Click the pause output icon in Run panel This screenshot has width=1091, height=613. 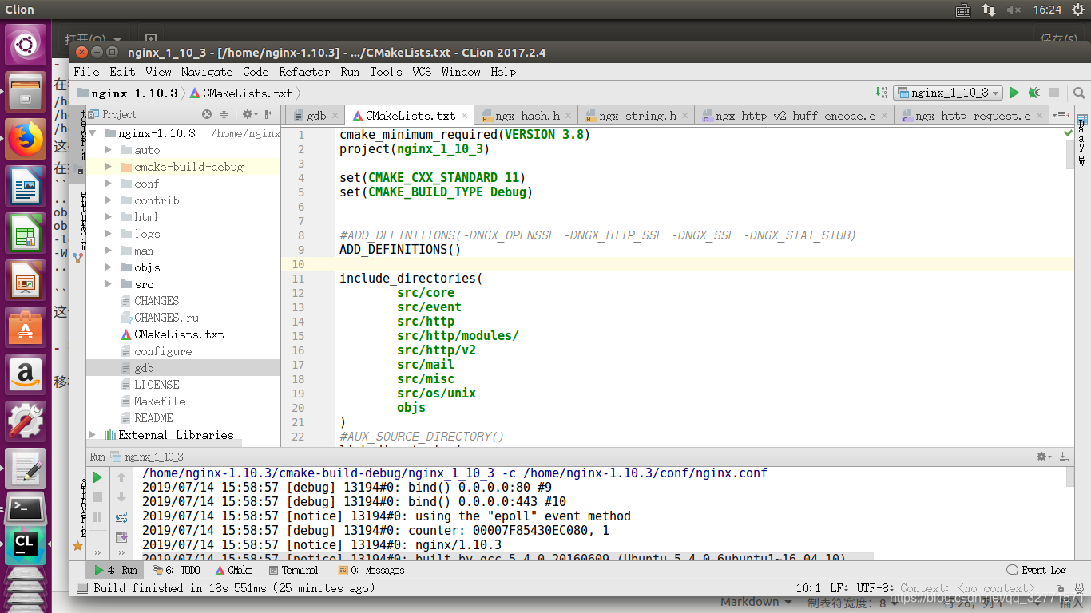tap(97, 517)
